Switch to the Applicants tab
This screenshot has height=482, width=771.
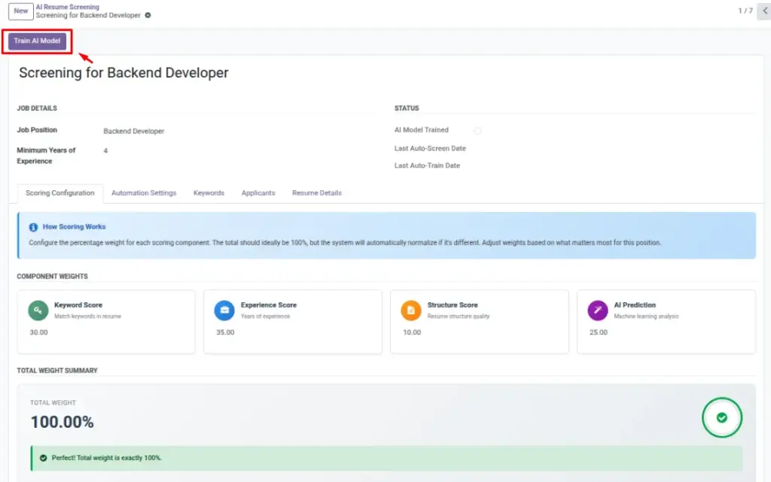tap(258, 193)
